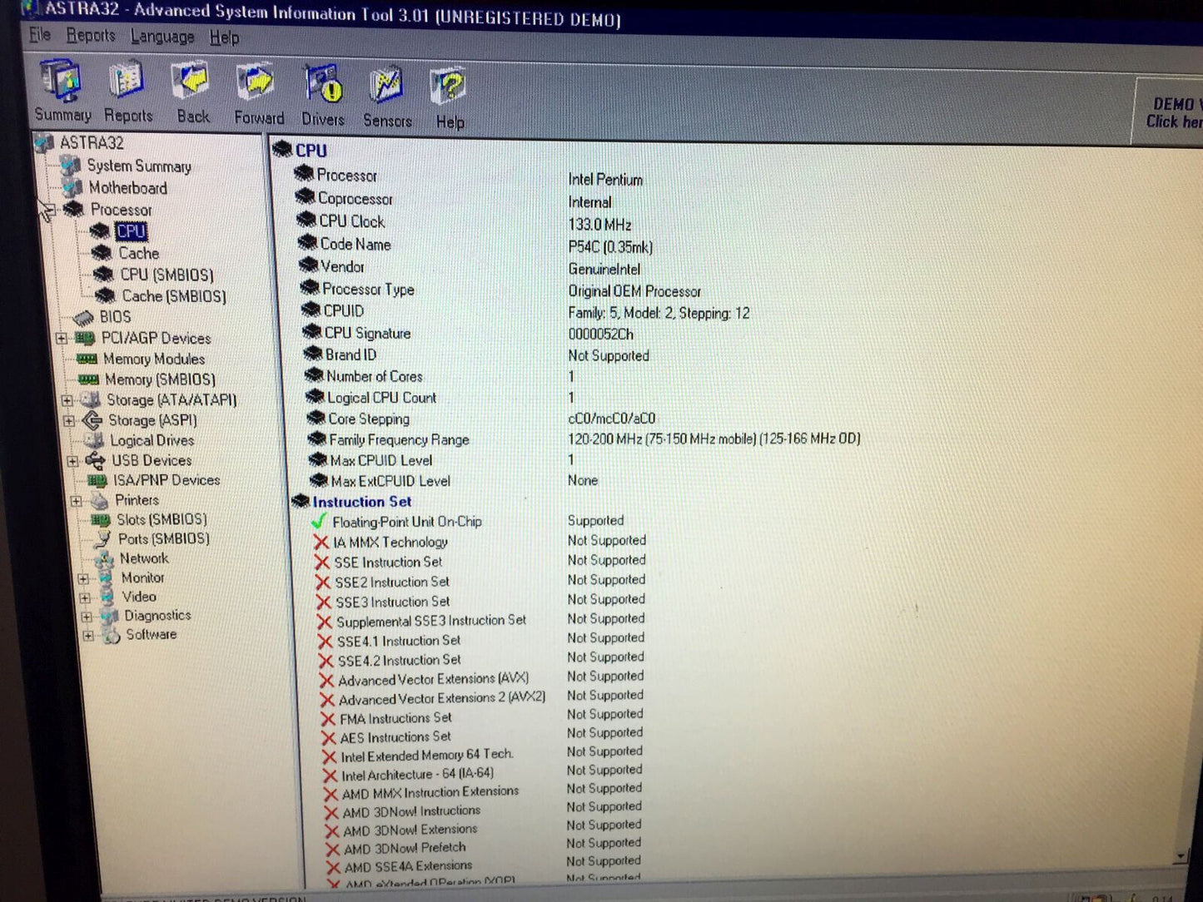Screen dimensions: 1203x902
Task: Open the File menu
Action: 40,35
